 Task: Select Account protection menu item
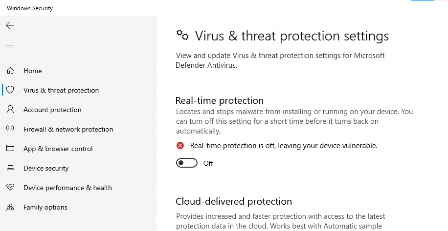52,110
